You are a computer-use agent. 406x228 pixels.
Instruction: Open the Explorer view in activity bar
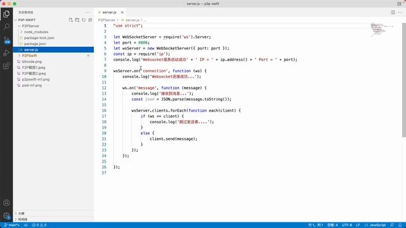pos(6,14)
